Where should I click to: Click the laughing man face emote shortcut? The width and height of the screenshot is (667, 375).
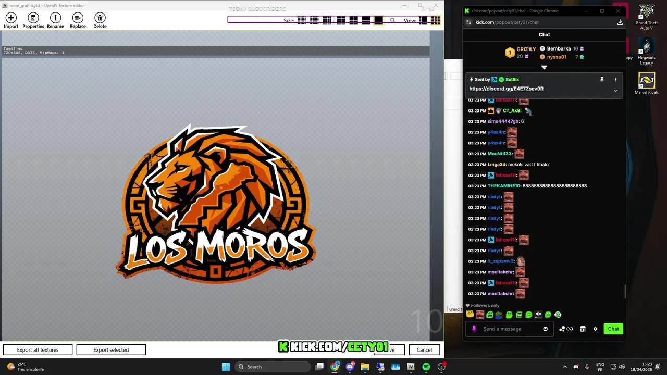(x=480, y=315)
